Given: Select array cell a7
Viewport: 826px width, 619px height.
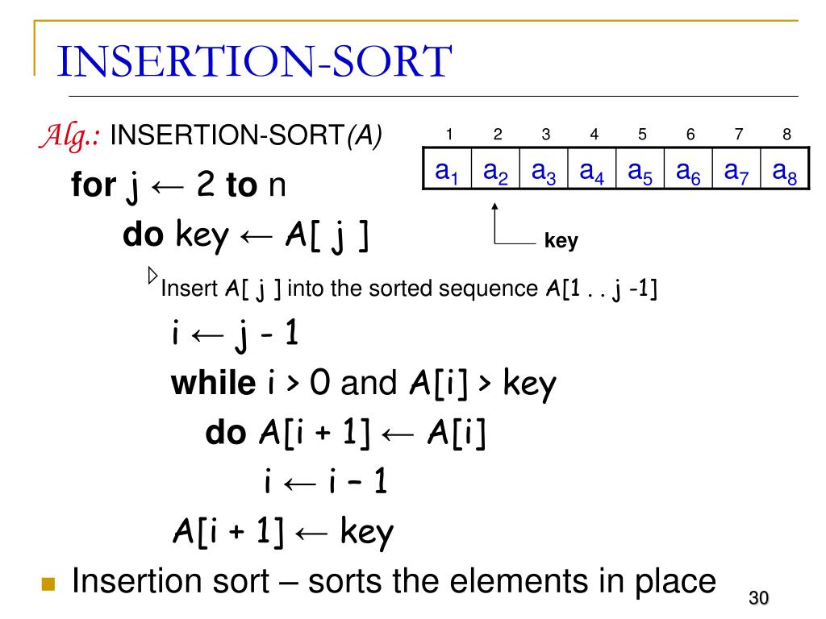Looking at the screenshot, I should [x=736, y=168].
